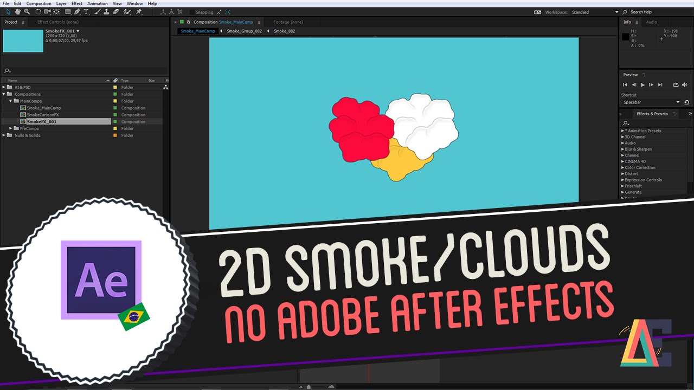
Task: Expand the Nulls & Solids folder
Action: (x=4, y=135)
